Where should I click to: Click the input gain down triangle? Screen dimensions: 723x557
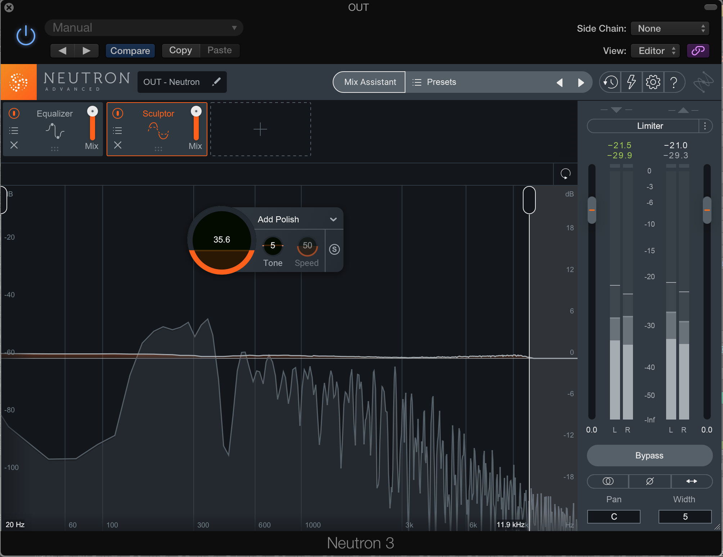tap(616, 110)
